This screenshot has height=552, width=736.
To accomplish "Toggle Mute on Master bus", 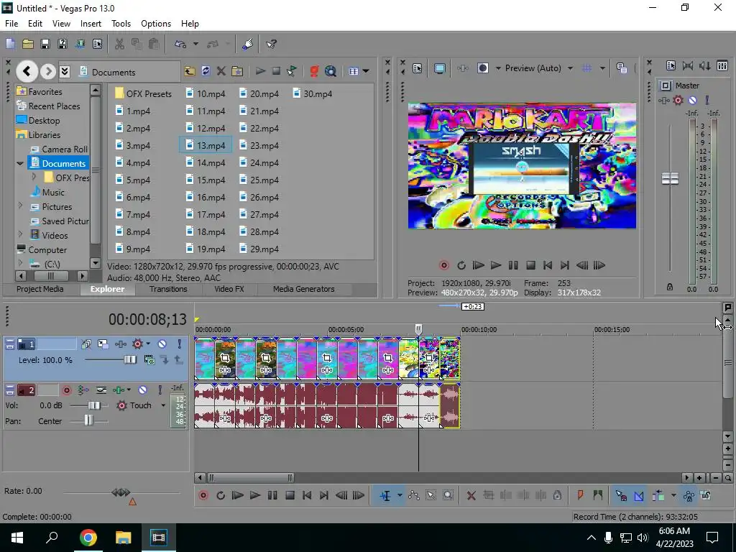I will [x=692, y=100].
